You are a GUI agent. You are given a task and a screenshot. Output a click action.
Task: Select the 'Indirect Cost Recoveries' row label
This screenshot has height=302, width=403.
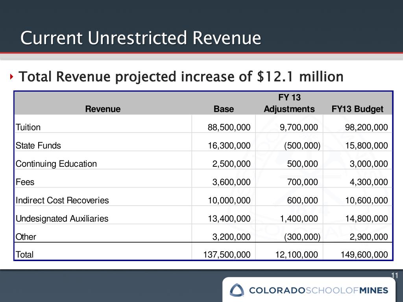coord(62,200)
